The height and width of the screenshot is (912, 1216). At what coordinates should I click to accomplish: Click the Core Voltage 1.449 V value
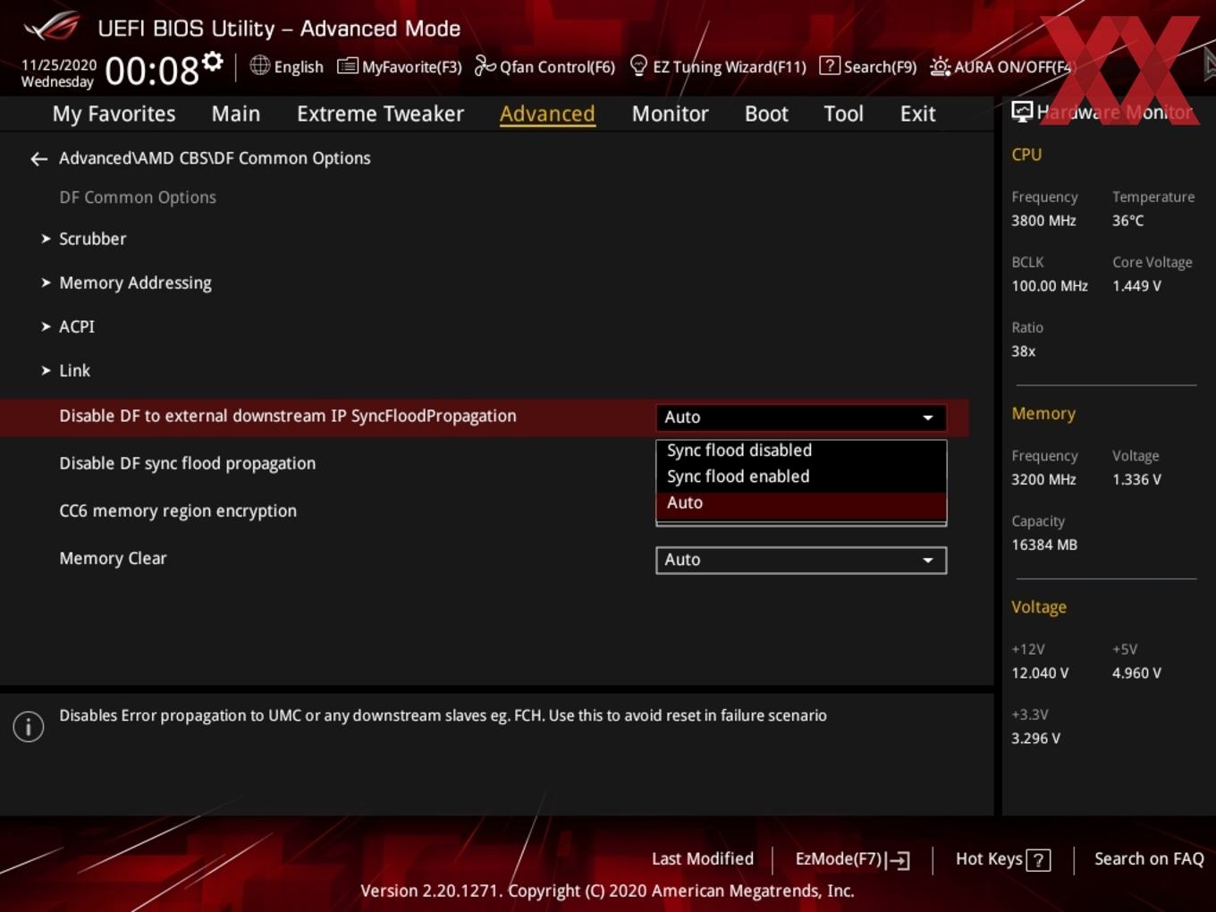coord(1136,286)
